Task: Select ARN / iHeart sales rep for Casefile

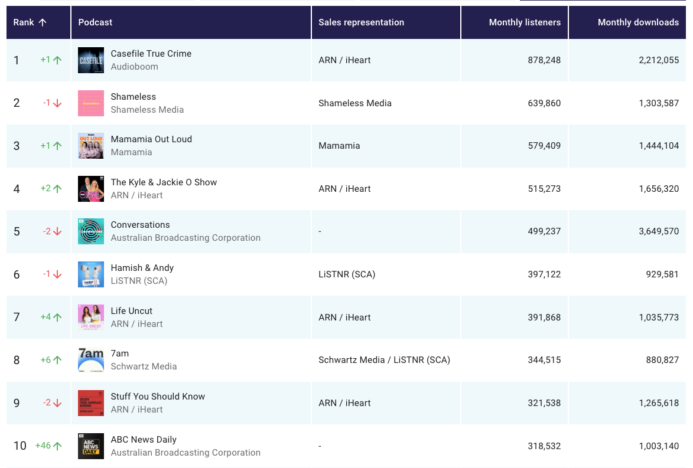Action: tap(345, 60)
